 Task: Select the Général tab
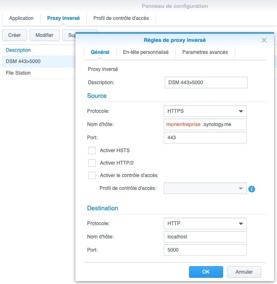(x=100, y=52)
